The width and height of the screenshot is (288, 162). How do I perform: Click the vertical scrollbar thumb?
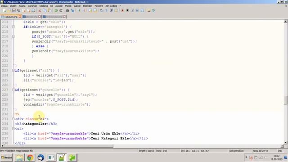coord(285,100)
